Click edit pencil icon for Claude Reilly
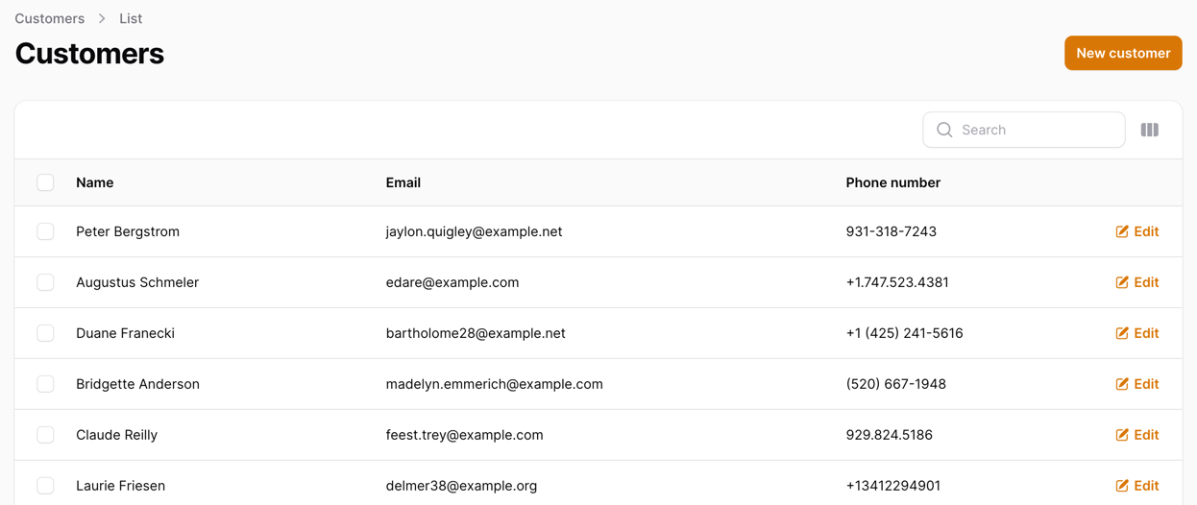The image size is (1197, 505). click(1122, 435)
